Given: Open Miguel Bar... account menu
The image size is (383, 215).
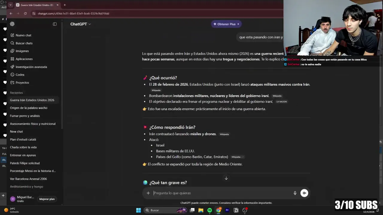Looking at the screenshot, I should pyautogui.click(x=22, y=199).
